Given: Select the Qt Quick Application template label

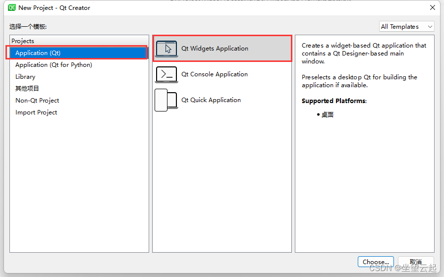Looking at the screenshot, I should (211, 100).
